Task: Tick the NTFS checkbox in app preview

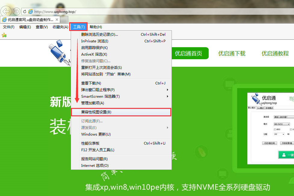Action: 275,129
